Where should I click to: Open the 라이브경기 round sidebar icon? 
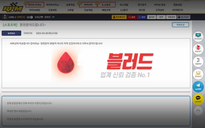[x=198, y=37]
